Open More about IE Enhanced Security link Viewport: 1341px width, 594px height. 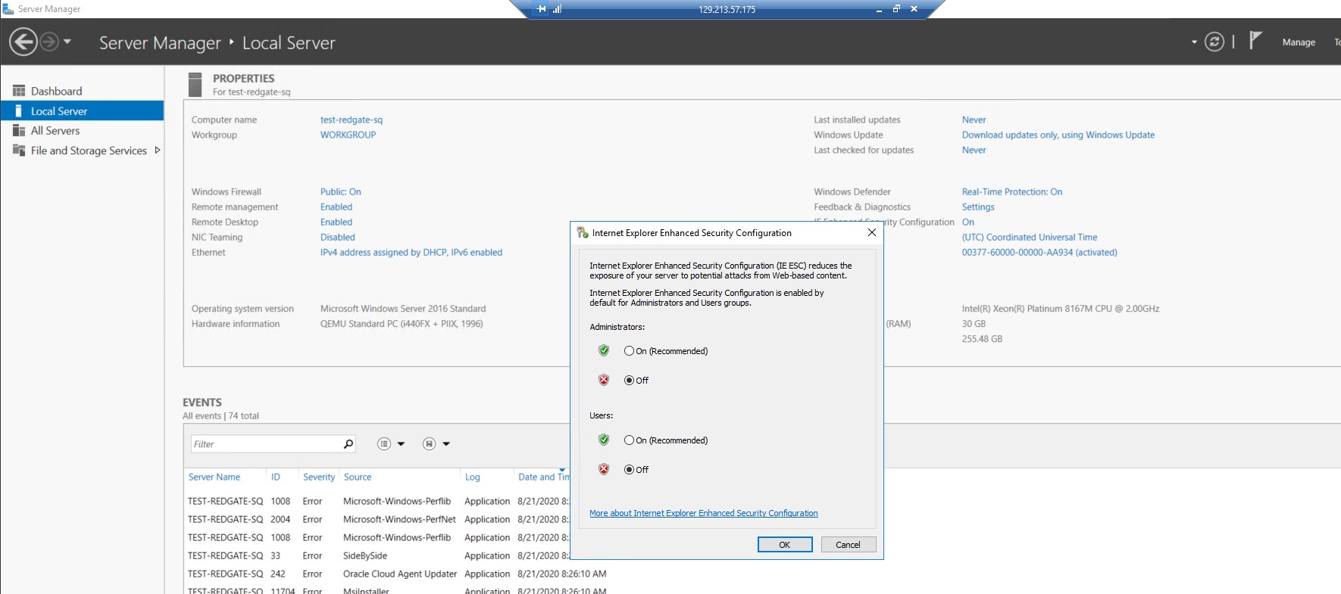704,513
